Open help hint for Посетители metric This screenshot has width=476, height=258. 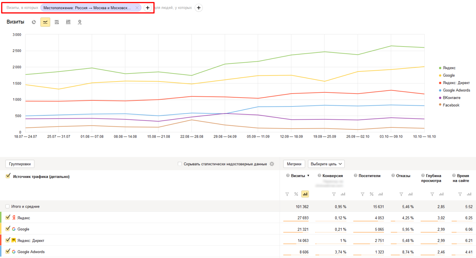356,176
